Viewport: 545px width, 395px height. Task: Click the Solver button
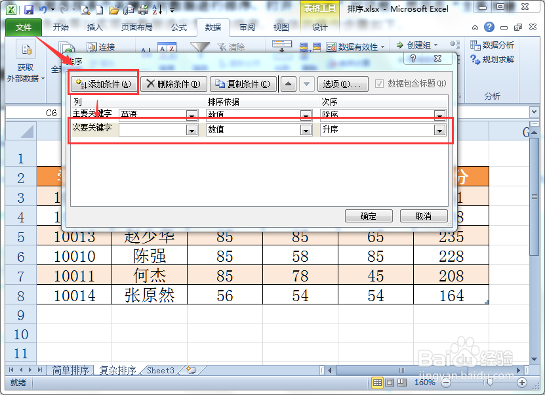tap(492, 60)
